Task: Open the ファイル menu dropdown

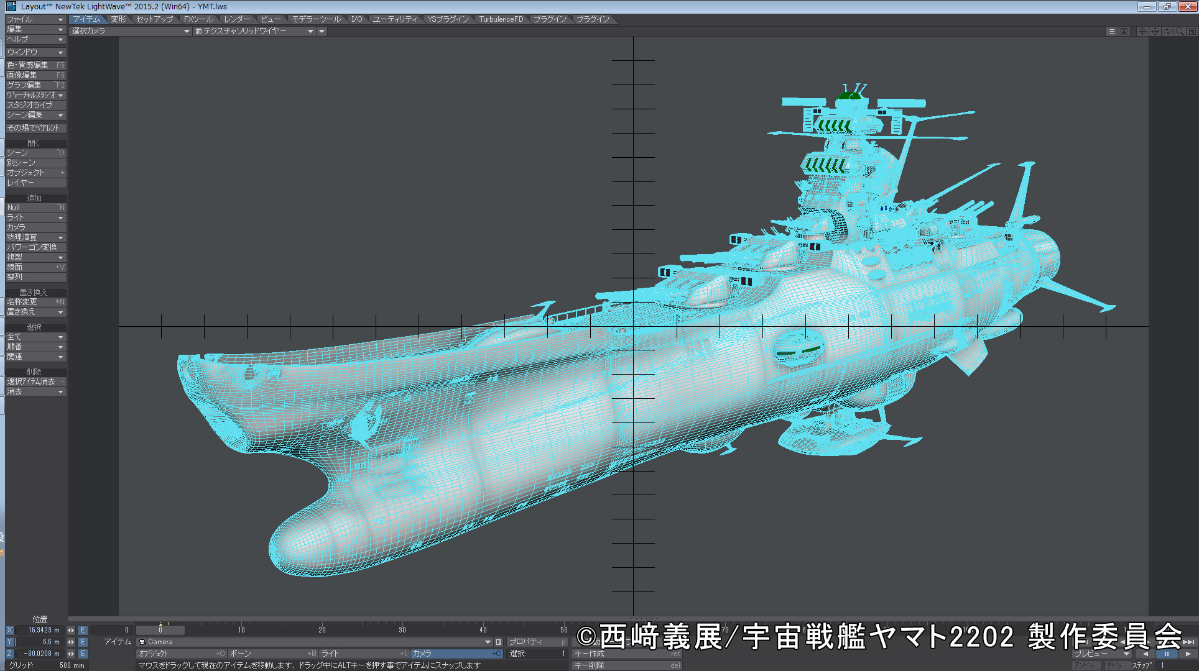Action: 35,19
